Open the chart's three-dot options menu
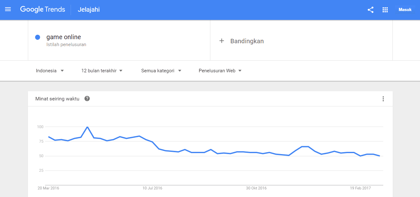 (383, 99)
